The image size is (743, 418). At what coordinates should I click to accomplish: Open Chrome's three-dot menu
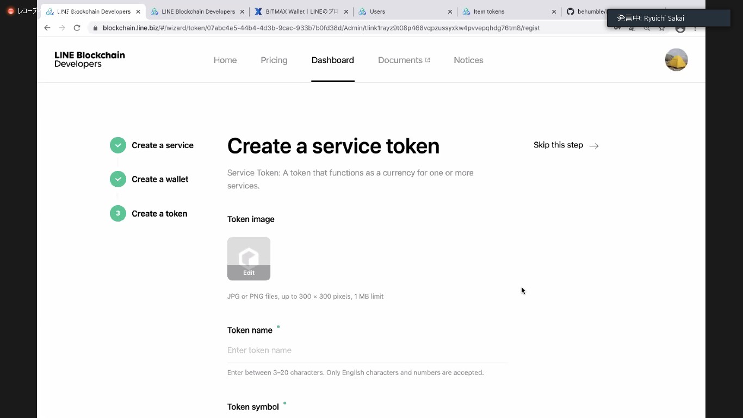(696, 28)
